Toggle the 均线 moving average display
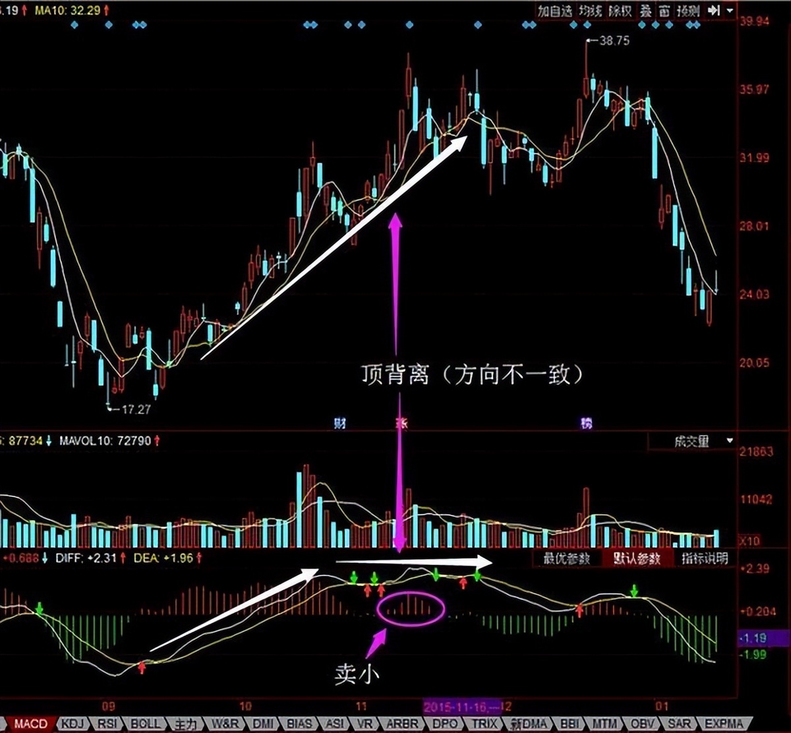 coord(591,11)
